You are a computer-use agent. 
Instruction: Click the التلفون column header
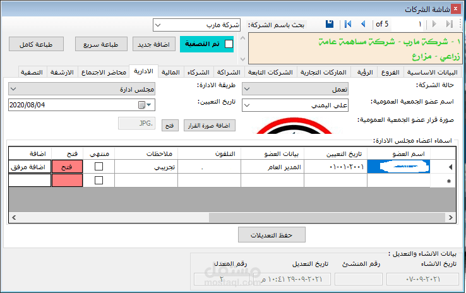coord(209,153)
